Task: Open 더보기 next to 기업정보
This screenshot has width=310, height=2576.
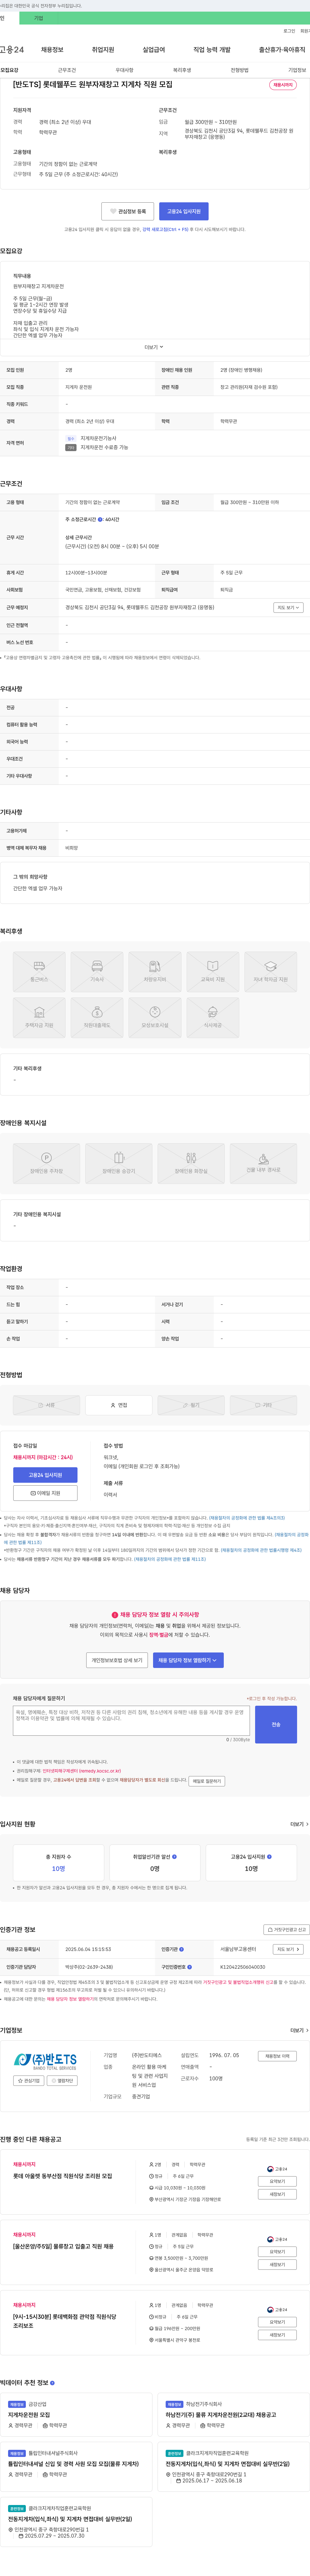Action: pos(299,2030)
